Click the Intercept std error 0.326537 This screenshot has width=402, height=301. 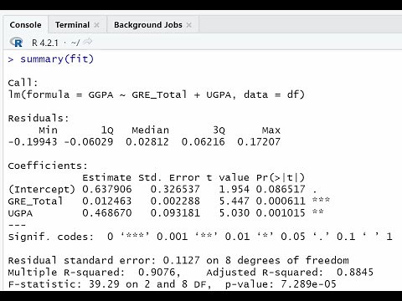click(175, 189)
